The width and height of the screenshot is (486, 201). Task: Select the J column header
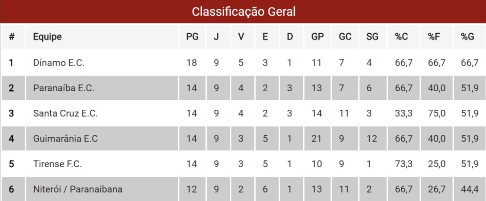[x=216, y=37]
